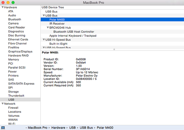Select FireWire in the sidebar
The image size is (184, 130).
point(13,48)
